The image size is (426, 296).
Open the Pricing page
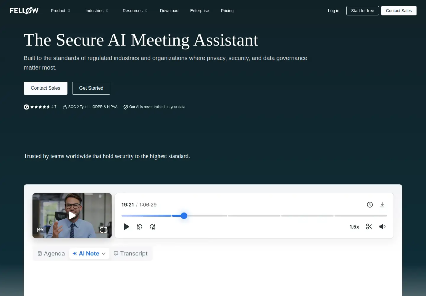click(x=227, y=11)
